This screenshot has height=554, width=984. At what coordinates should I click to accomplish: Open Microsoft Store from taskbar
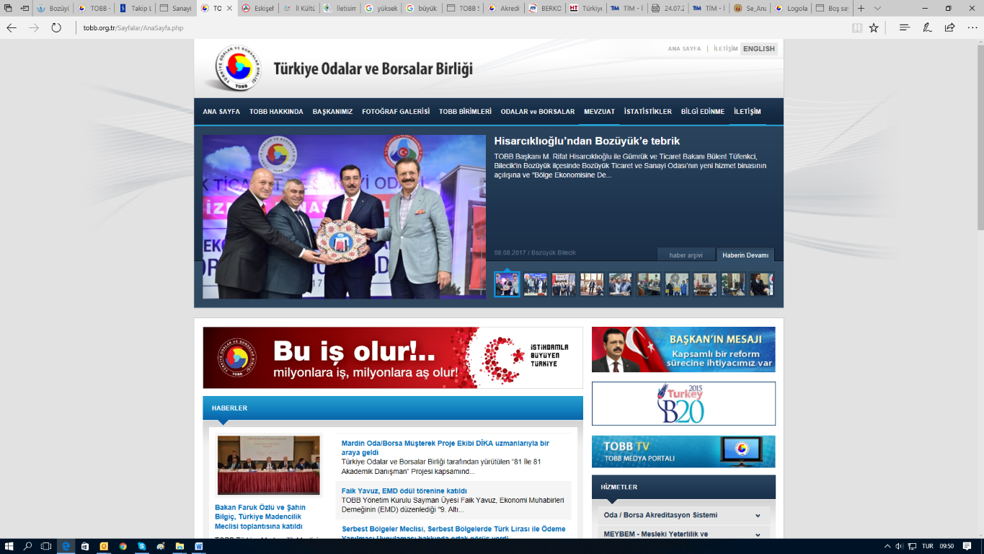85,546
